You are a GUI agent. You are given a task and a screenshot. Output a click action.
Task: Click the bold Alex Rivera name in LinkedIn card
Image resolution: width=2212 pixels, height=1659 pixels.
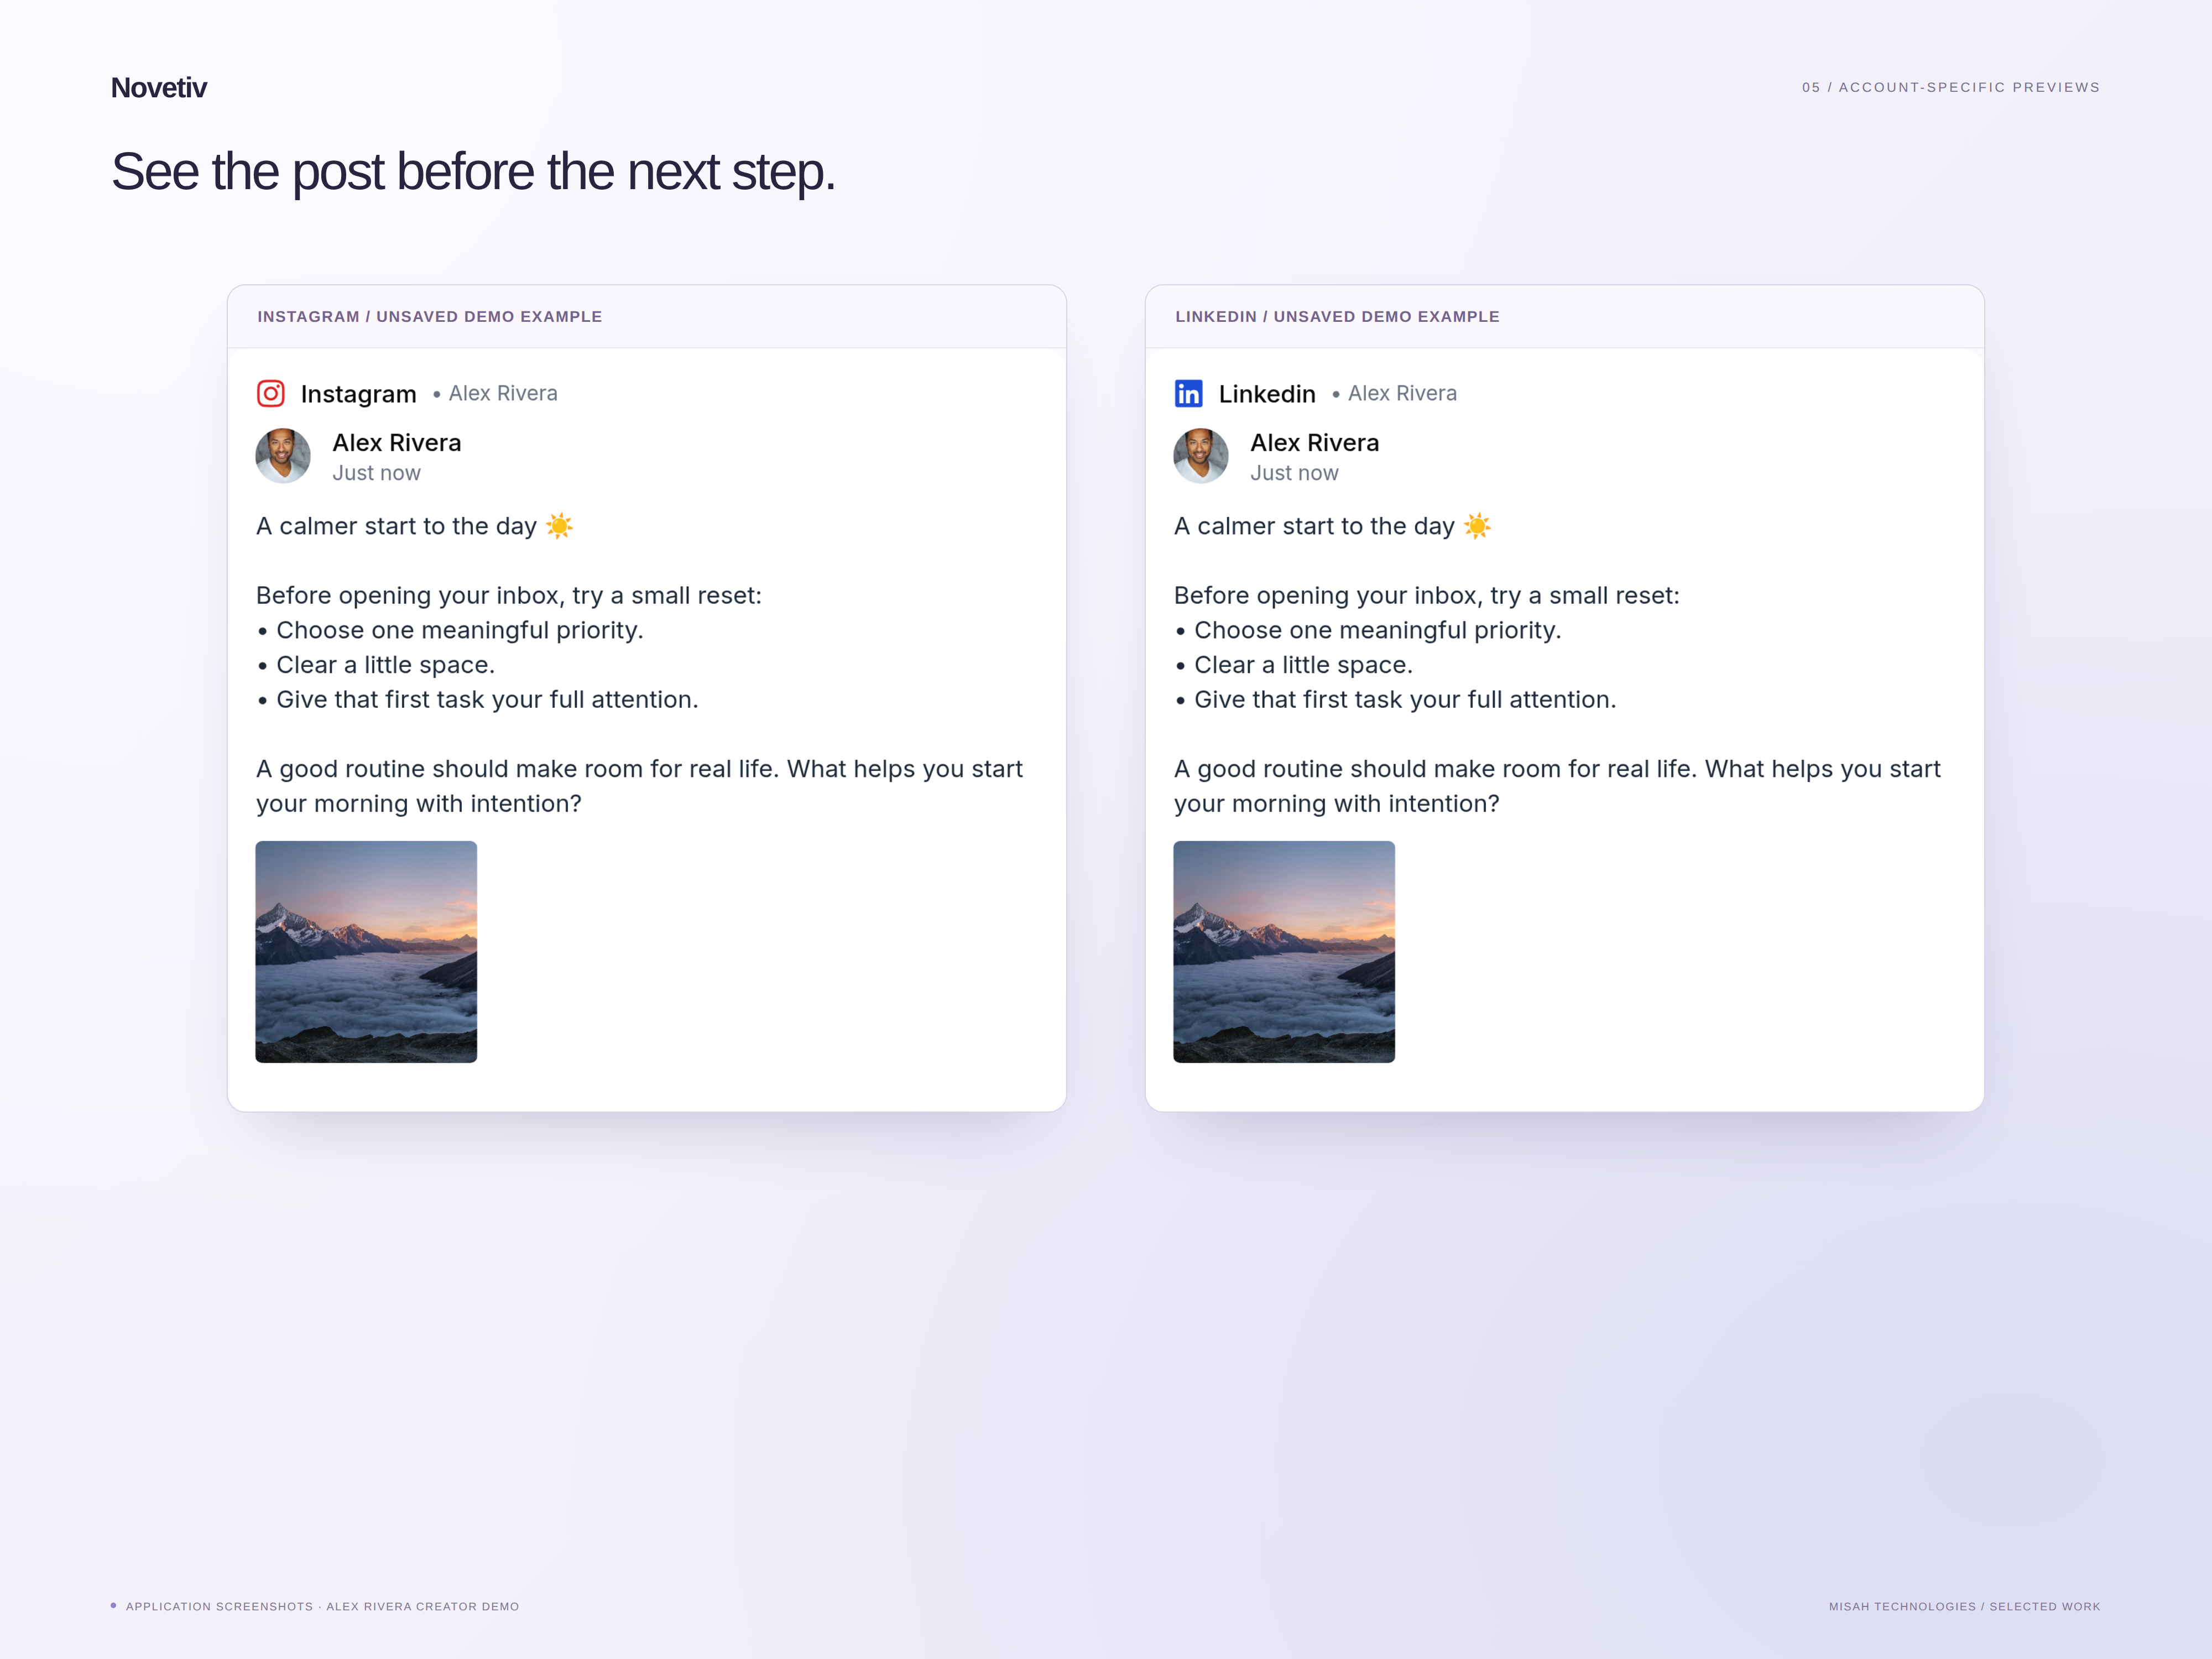1314,442
